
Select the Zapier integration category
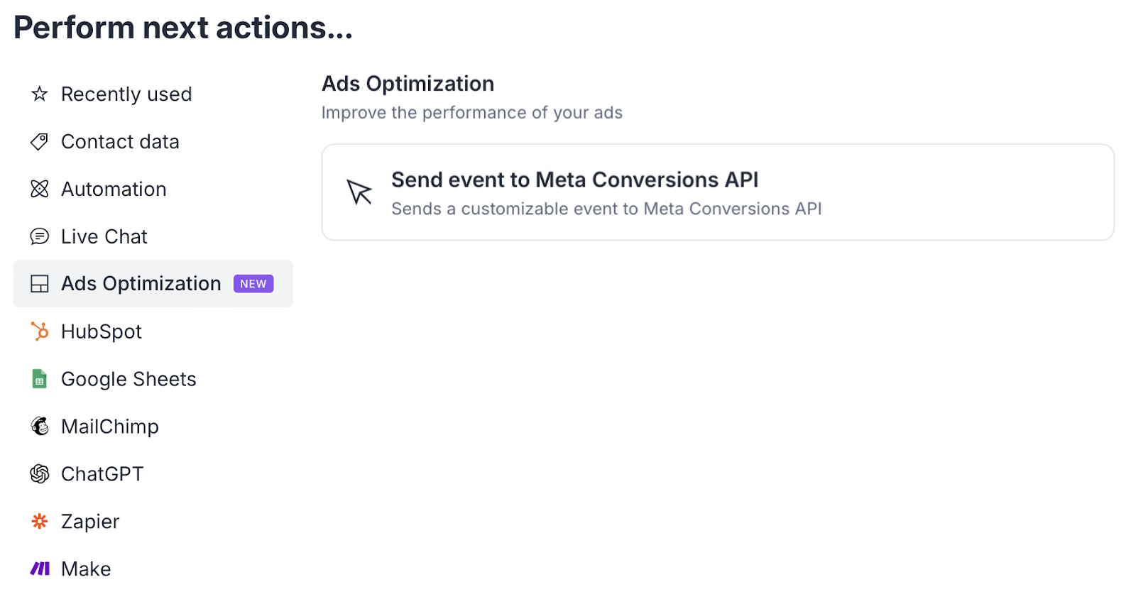point(90,521)
